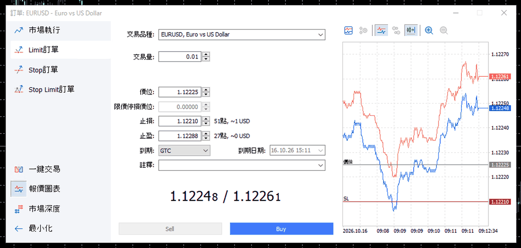The image size is (521, 248).
Task: Maximize the order window
Action: 479,13
